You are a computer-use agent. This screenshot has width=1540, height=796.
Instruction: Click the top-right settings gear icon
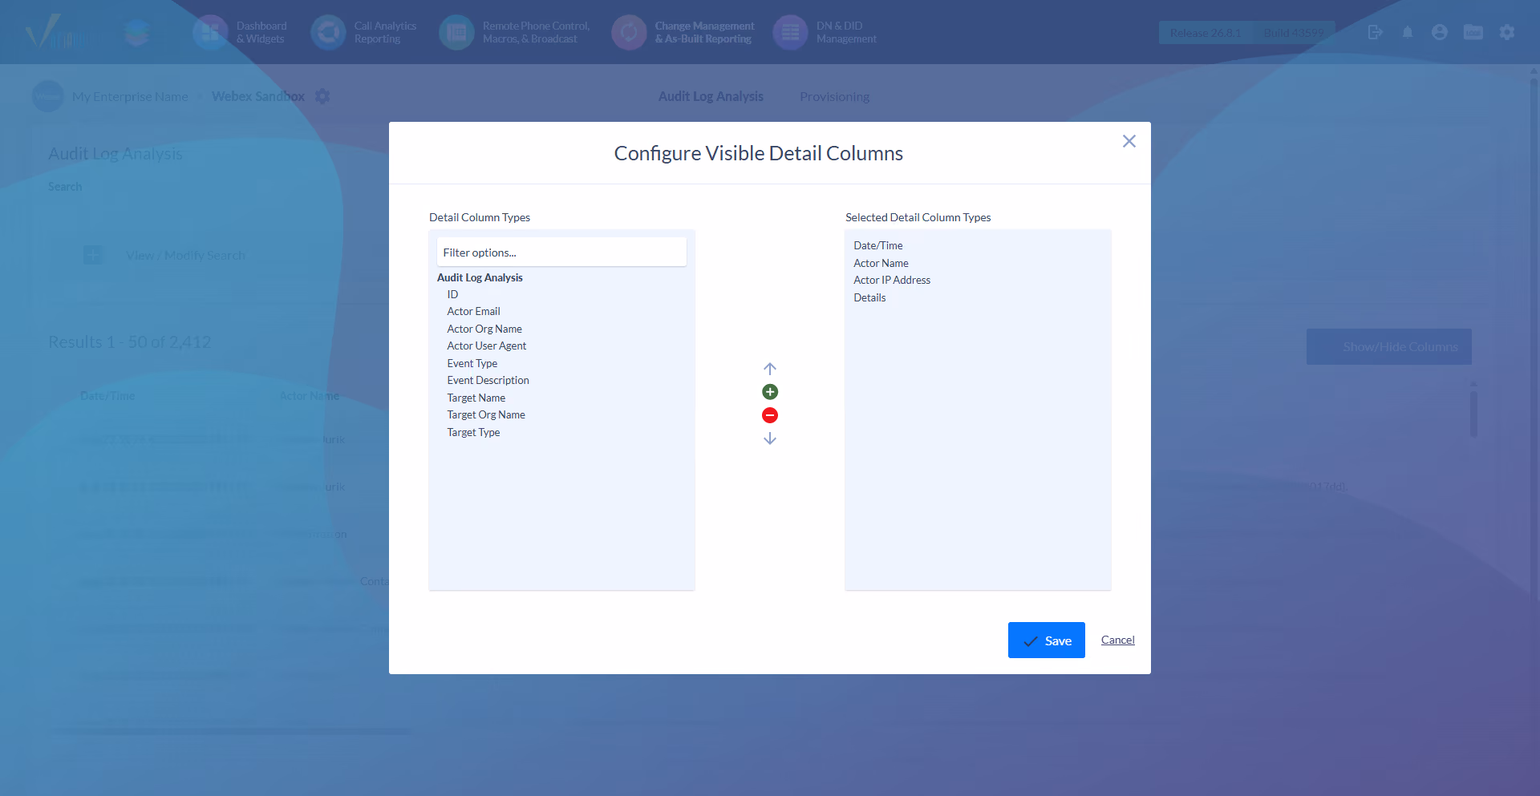tap(1507, 32)
